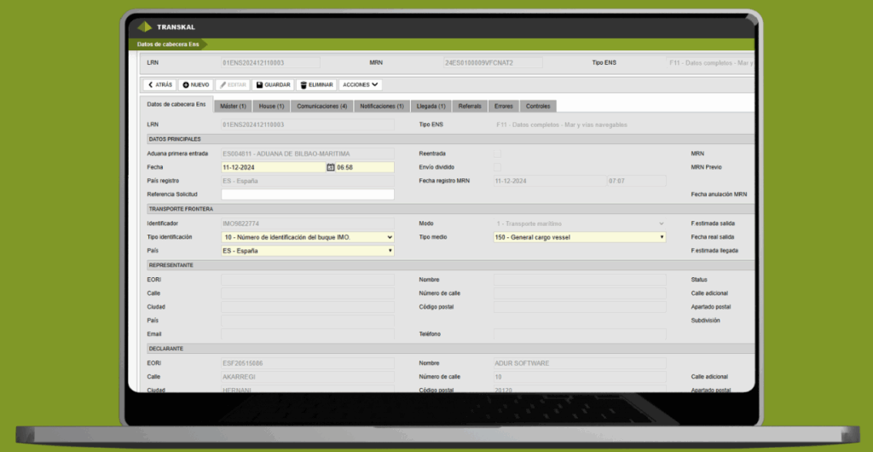The height and width of the screenshot is (452, 873).
Task: Save the declaration with Guardar
Action: pyautogui.click(x=273, y=85)
